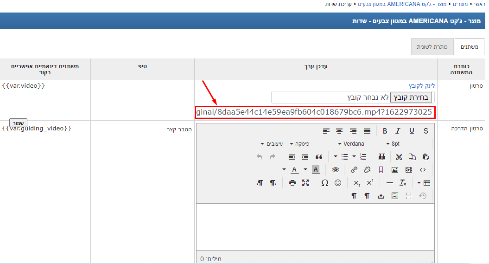Insert an image with the picture icon

point(395,170)
